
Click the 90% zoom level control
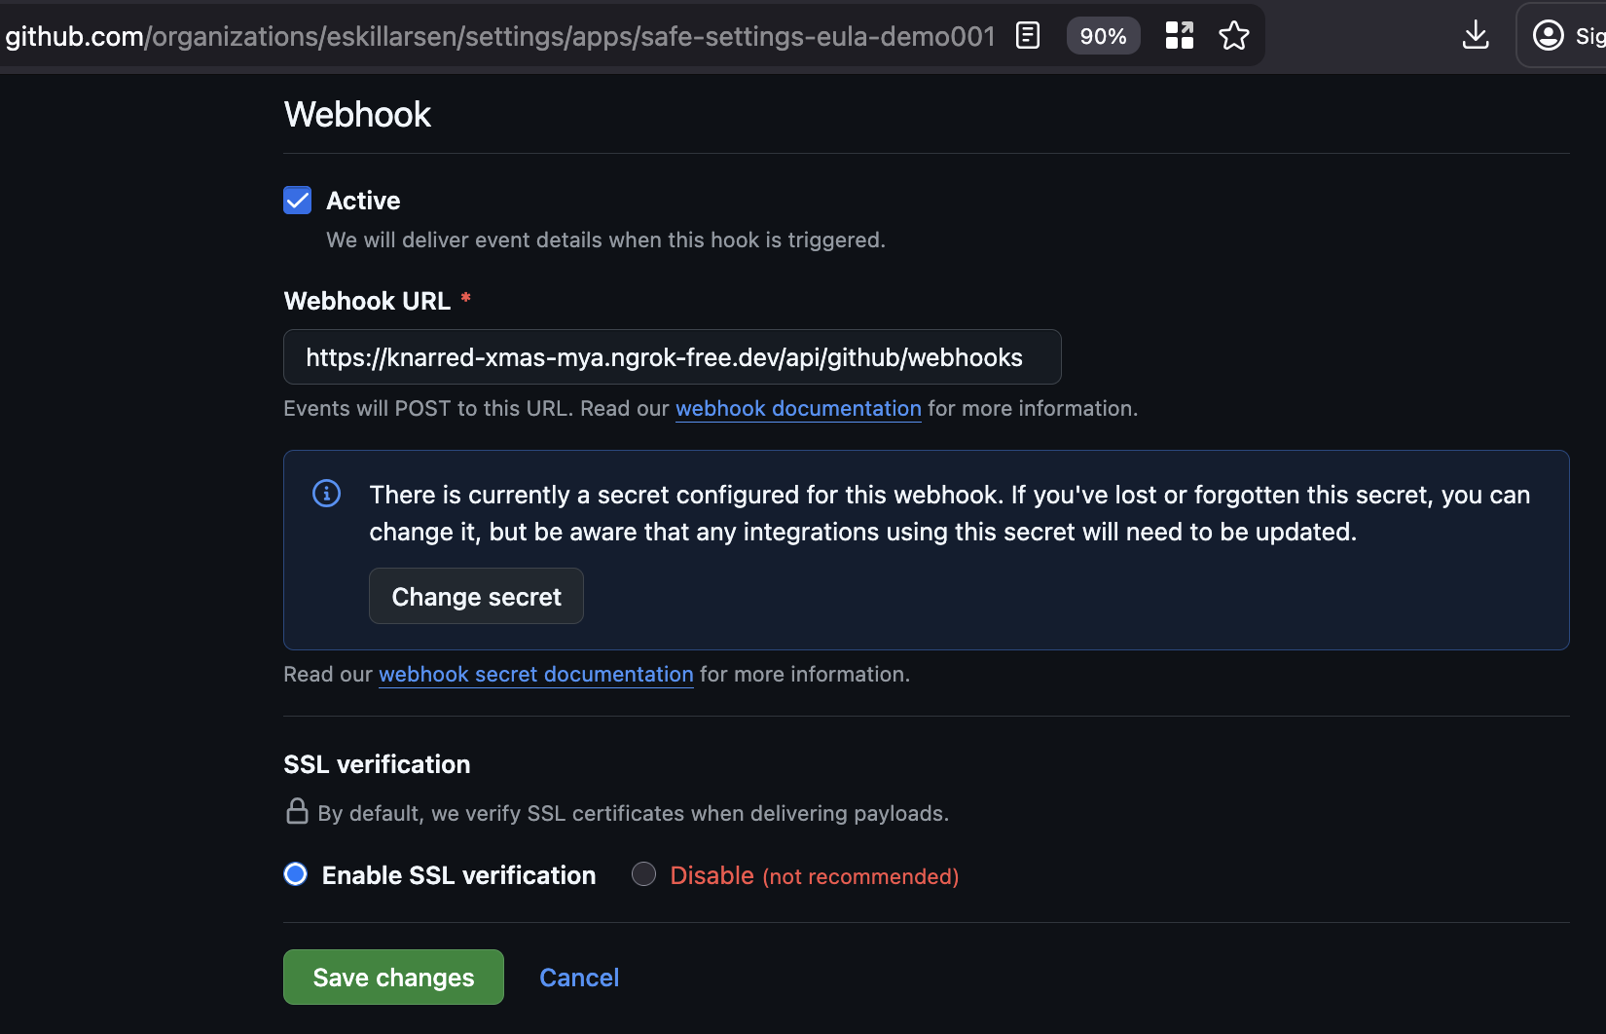pos(1103,35)
